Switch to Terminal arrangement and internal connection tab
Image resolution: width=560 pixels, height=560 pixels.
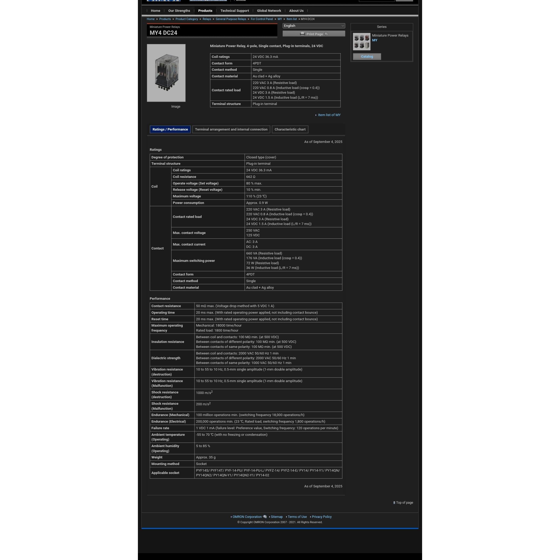coord(231,129)
